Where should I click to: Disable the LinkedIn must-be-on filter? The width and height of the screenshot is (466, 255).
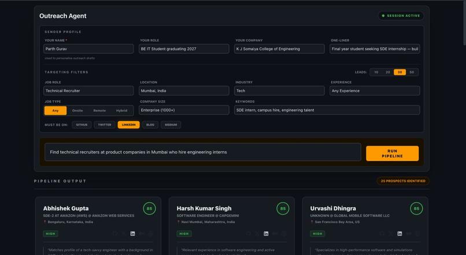click(x=129, y=125)
